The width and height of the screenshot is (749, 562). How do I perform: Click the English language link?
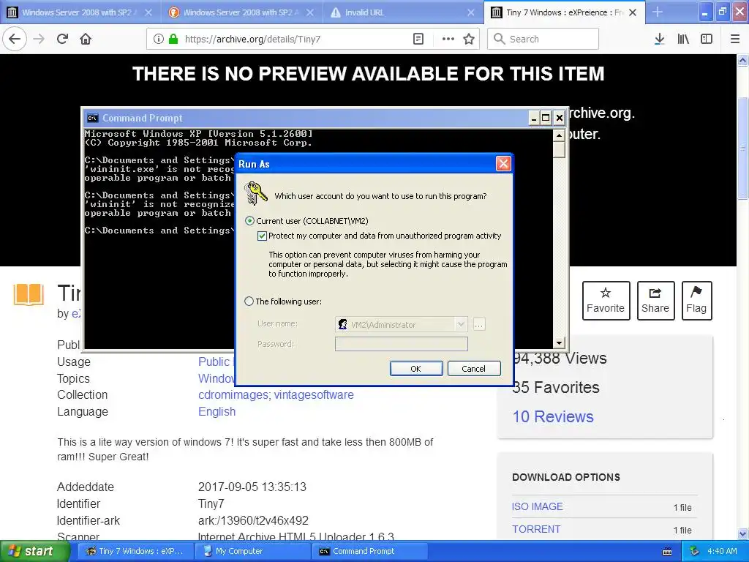[217, 411]
